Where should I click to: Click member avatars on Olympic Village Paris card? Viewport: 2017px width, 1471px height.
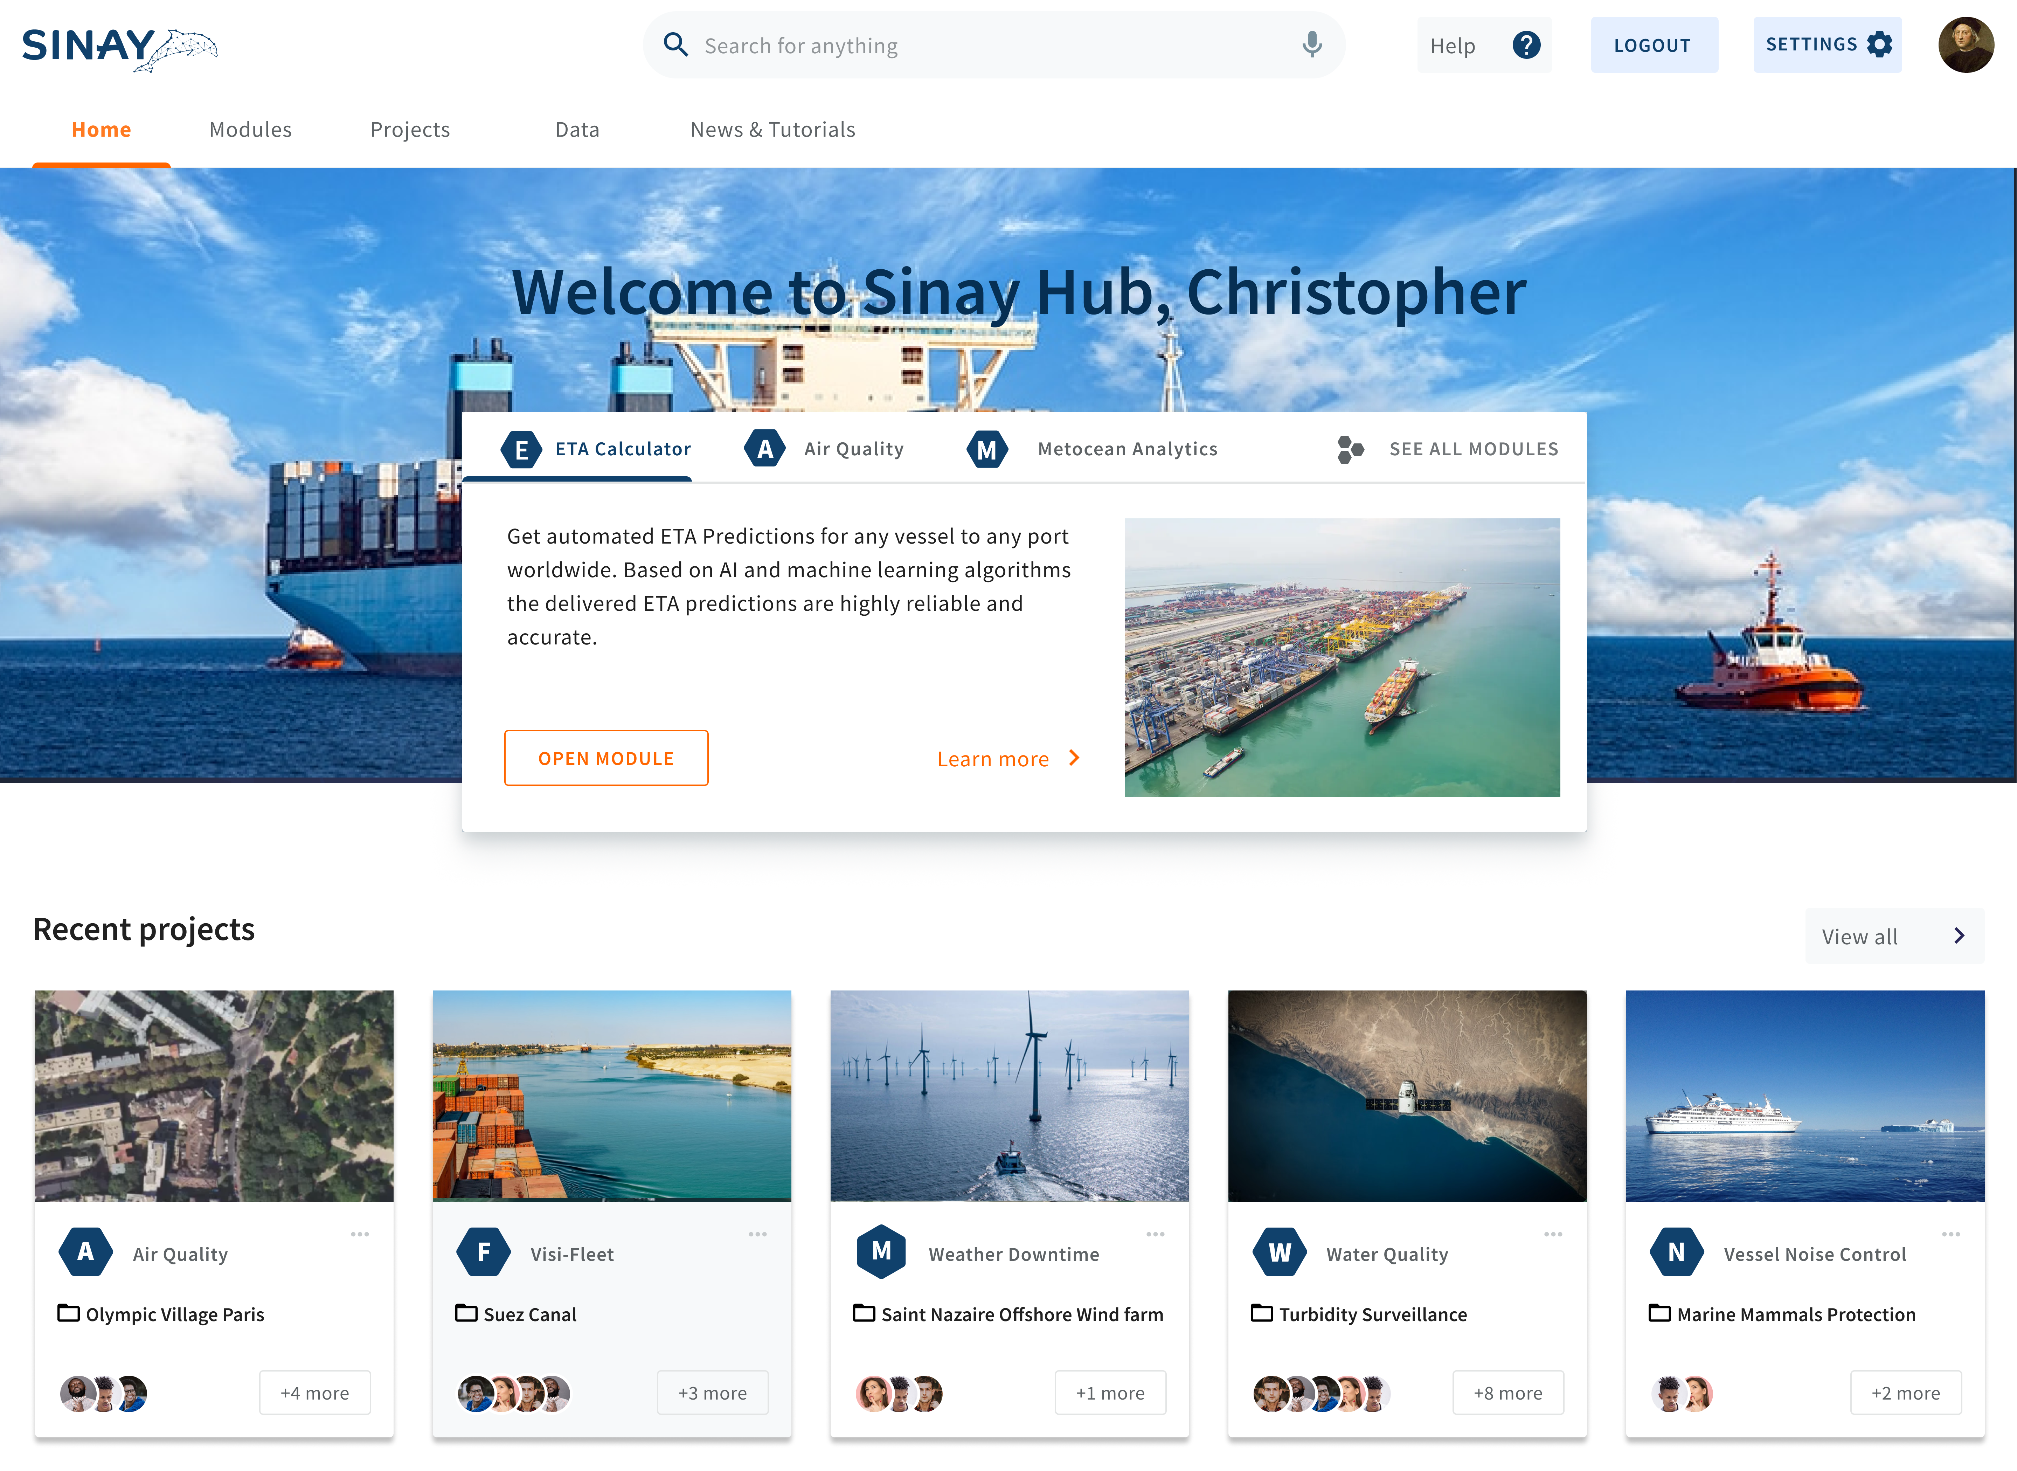[103, 1394]
